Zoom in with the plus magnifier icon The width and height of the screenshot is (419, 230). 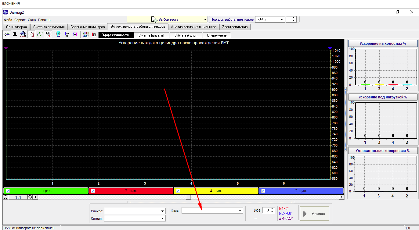coord(30,197)
